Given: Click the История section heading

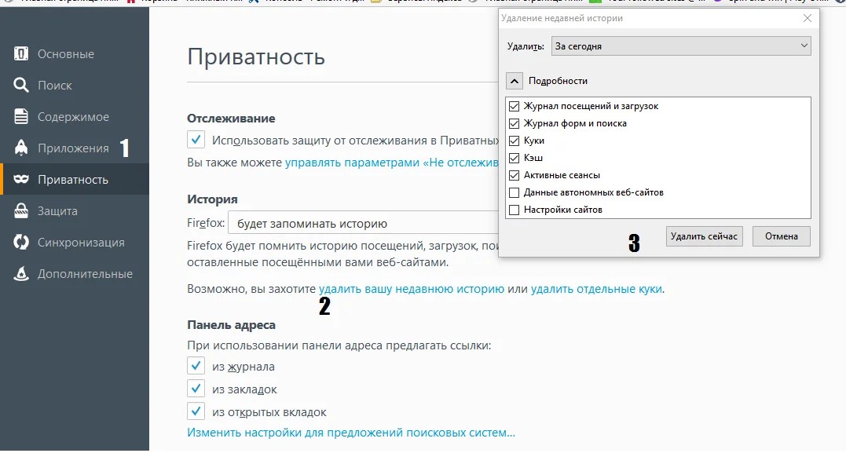Looking at the screenshot, I should [212, 199].
